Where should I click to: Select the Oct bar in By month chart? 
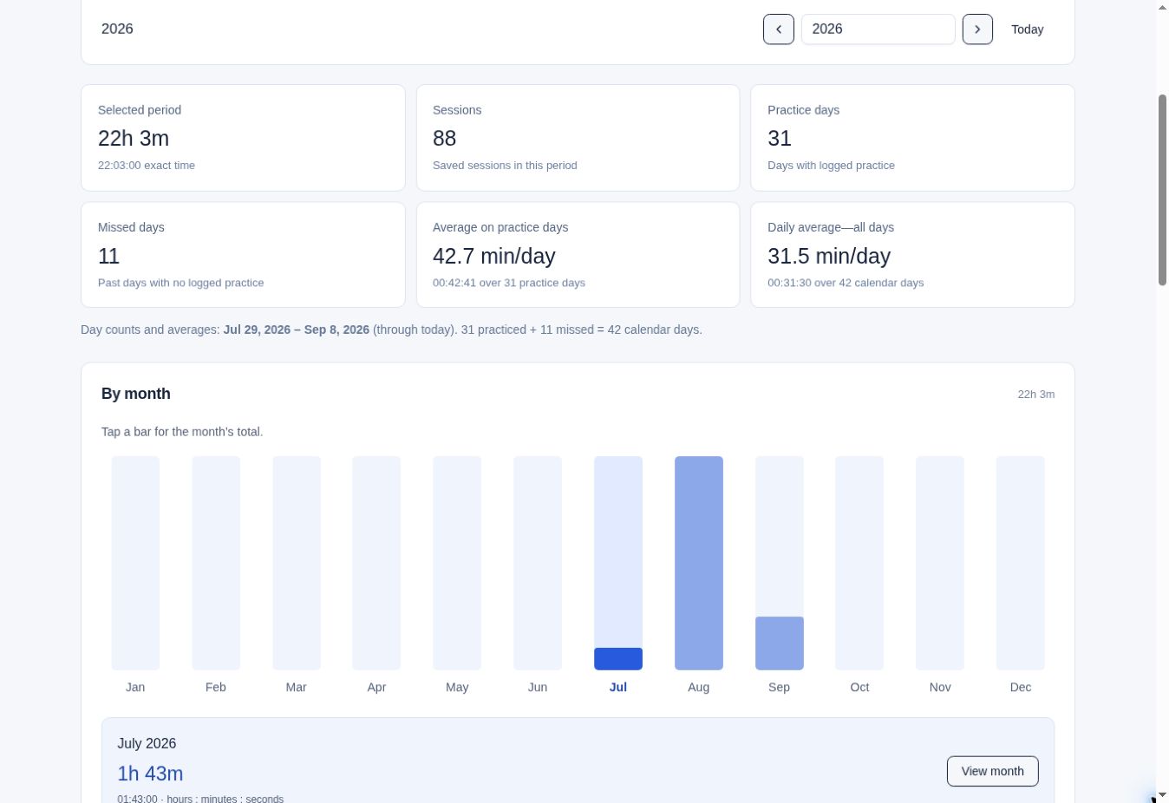(x=859, y=563)
